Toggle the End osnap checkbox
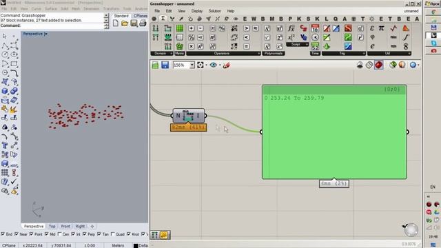 click(x=3, y=234)
